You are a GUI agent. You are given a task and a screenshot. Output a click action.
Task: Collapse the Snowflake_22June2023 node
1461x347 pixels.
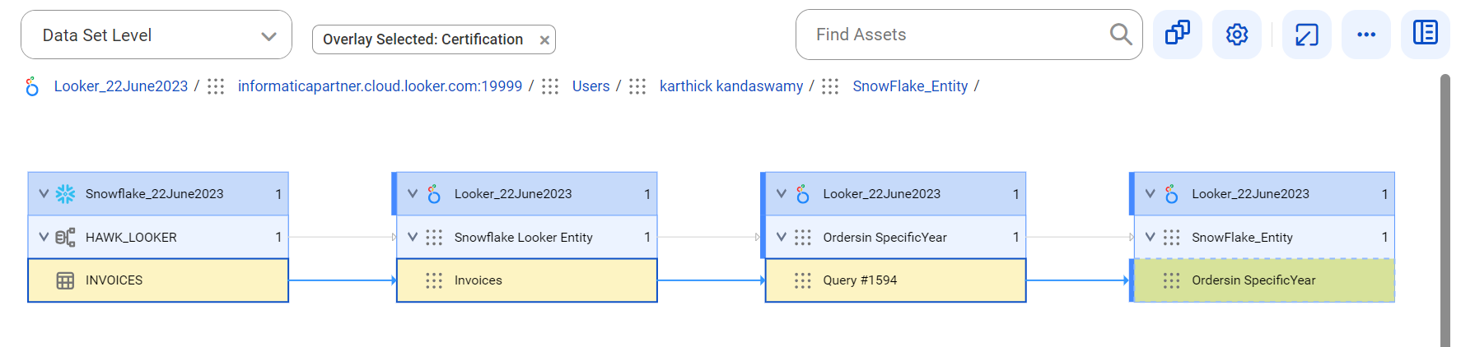[44, 194]
